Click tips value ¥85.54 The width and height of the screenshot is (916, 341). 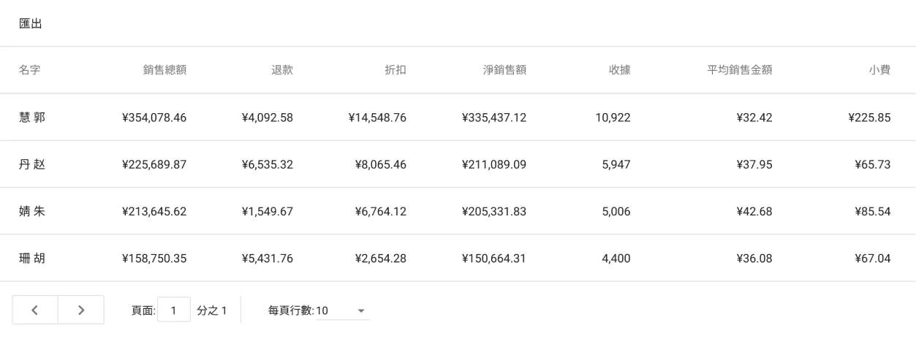click(x=872, y=211)
